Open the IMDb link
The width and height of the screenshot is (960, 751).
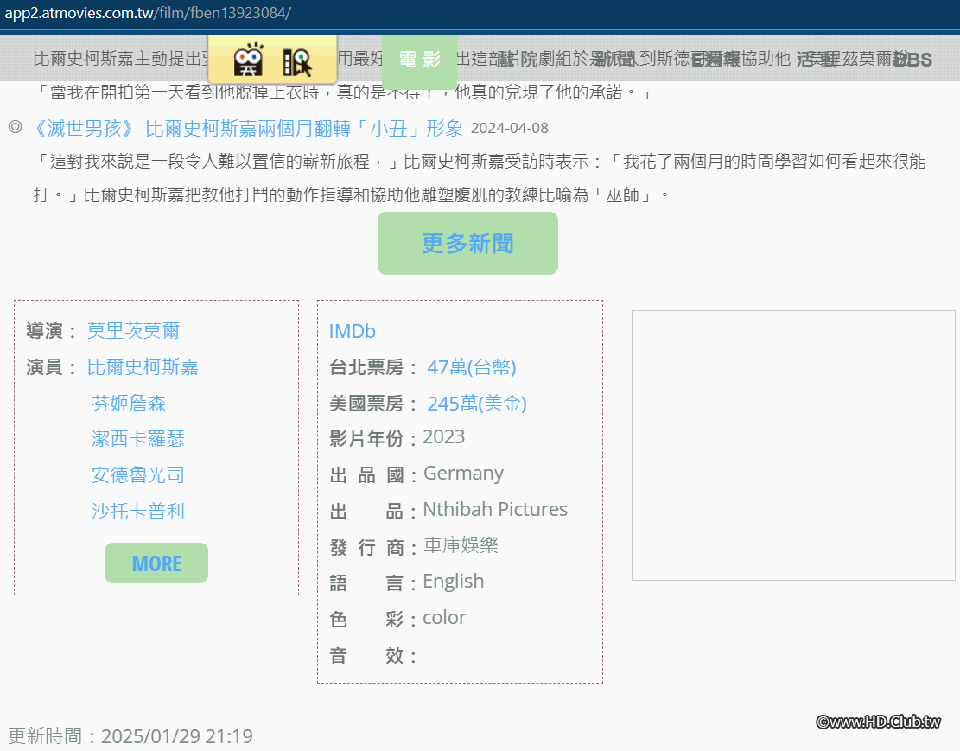(352, 331)
